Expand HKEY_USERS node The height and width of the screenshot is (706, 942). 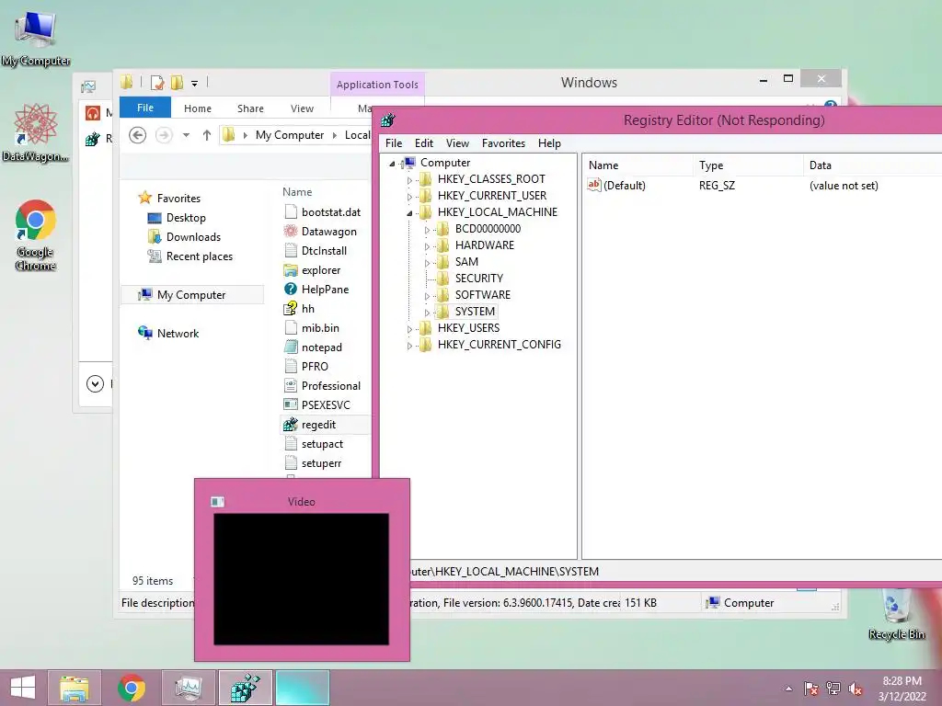pyautogui.click(x=409, y=329)
